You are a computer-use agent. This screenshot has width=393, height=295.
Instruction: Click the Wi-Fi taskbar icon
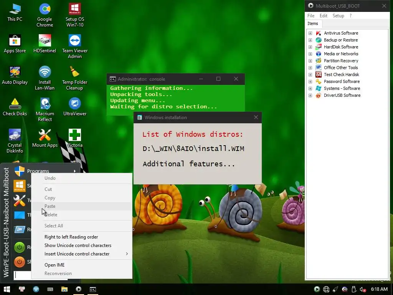click(36, 289)
